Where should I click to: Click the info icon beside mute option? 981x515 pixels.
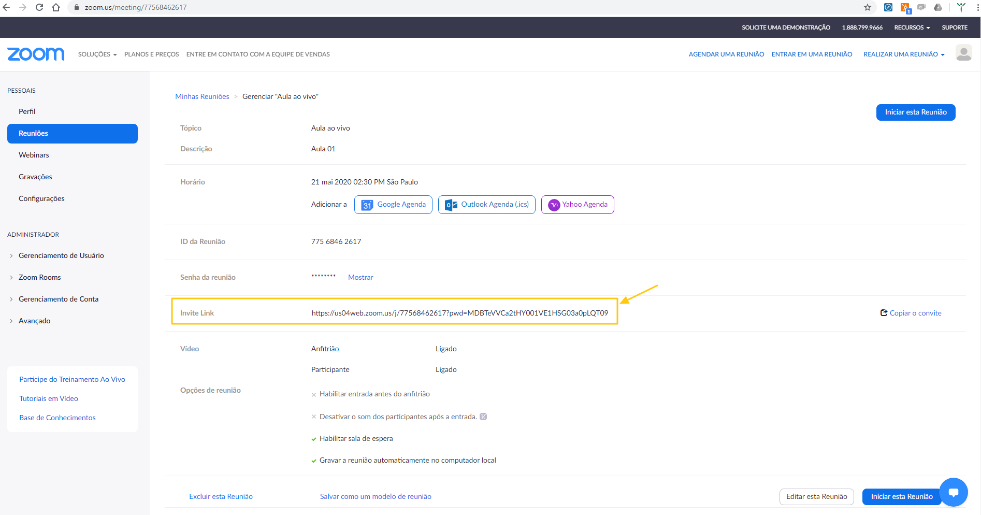[x=483, y=417]
